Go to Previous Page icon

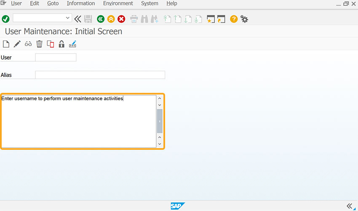178,19
